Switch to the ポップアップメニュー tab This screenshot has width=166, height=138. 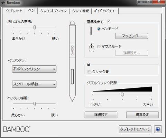105,11
